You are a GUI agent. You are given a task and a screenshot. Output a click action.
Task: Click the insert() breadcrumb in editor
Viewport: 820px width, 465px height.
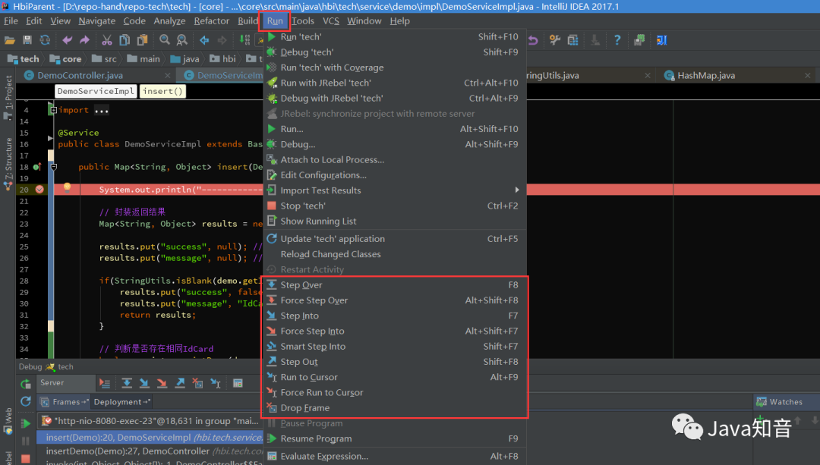162,91
